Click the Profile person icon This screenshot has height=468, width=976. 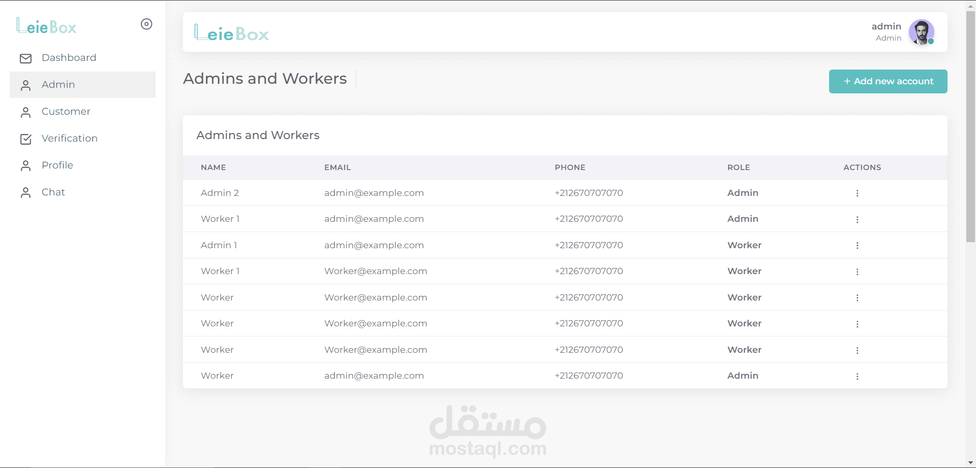click(x=26, y=166)
